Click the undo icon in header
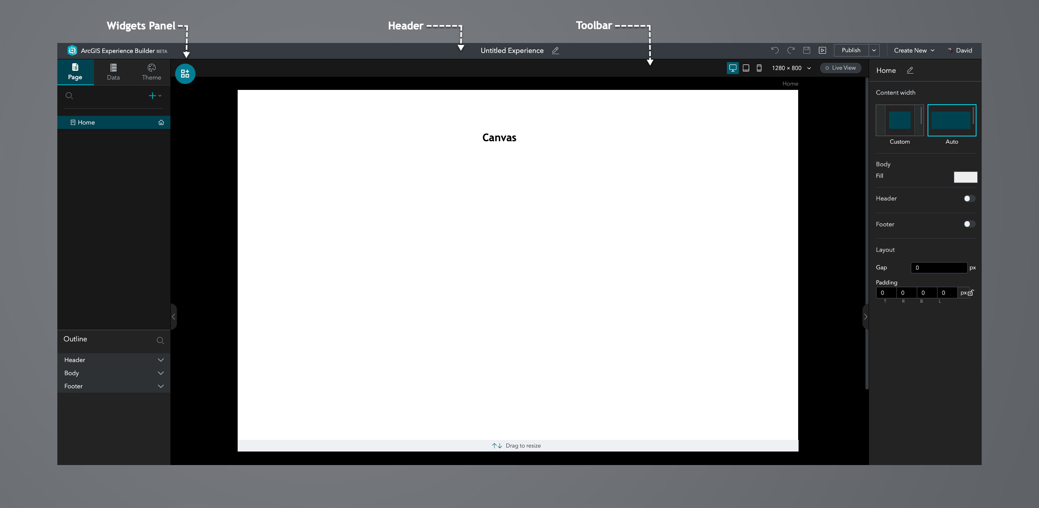The image size is (1039, 508). click(x=775, y=51)
